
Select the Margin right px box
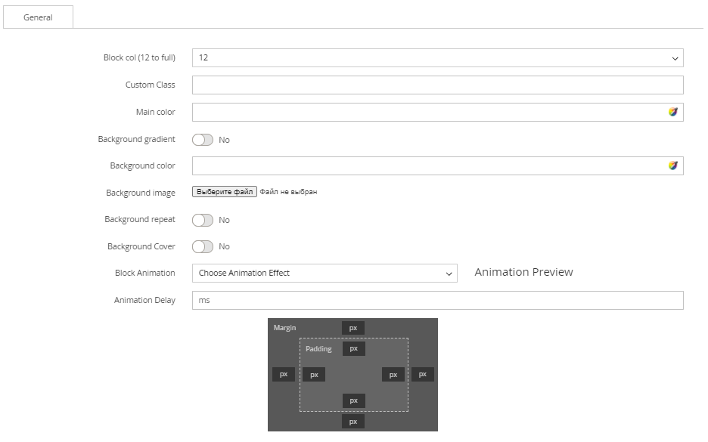coord(423,374)
